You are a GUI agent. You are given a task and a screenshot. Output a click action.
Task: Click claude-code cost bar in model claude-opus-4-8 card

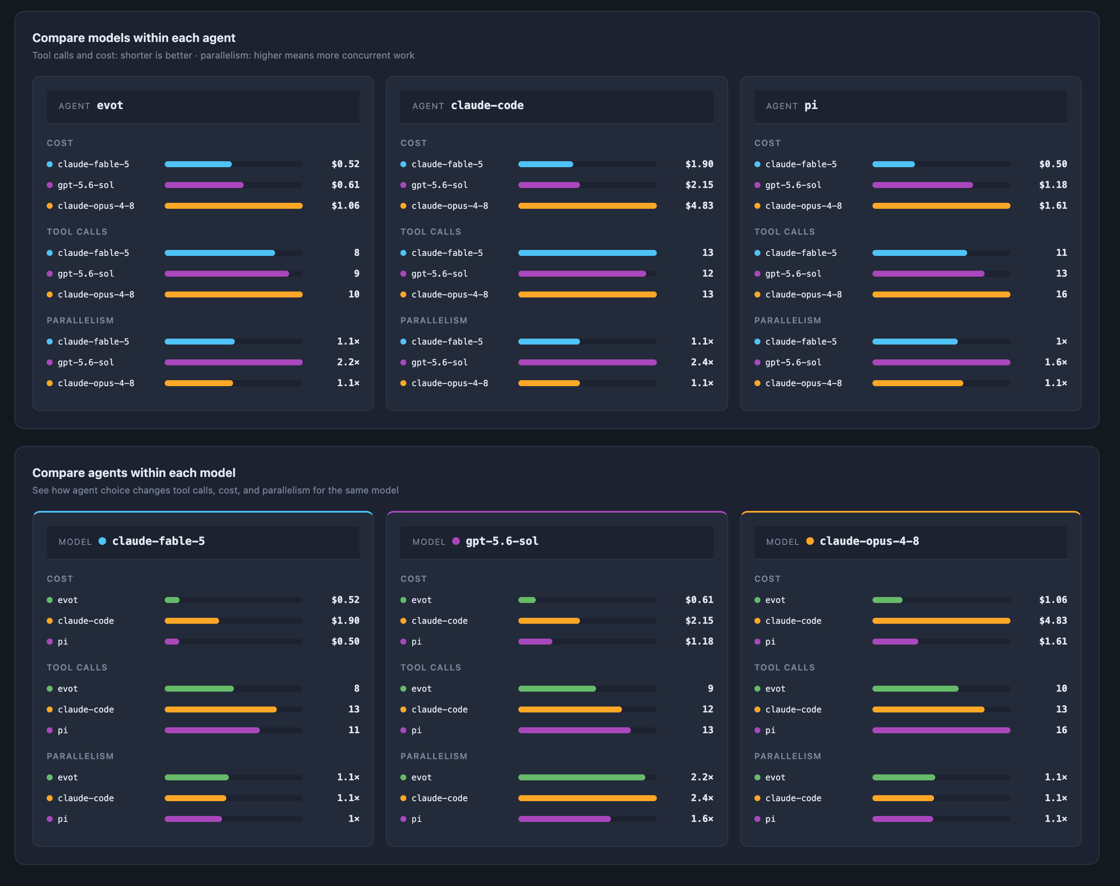point(941,621)
